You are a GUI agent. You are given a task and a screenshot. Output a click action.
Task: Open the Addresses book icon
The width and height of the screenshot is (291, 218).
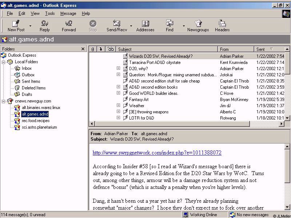coord(145,24)
